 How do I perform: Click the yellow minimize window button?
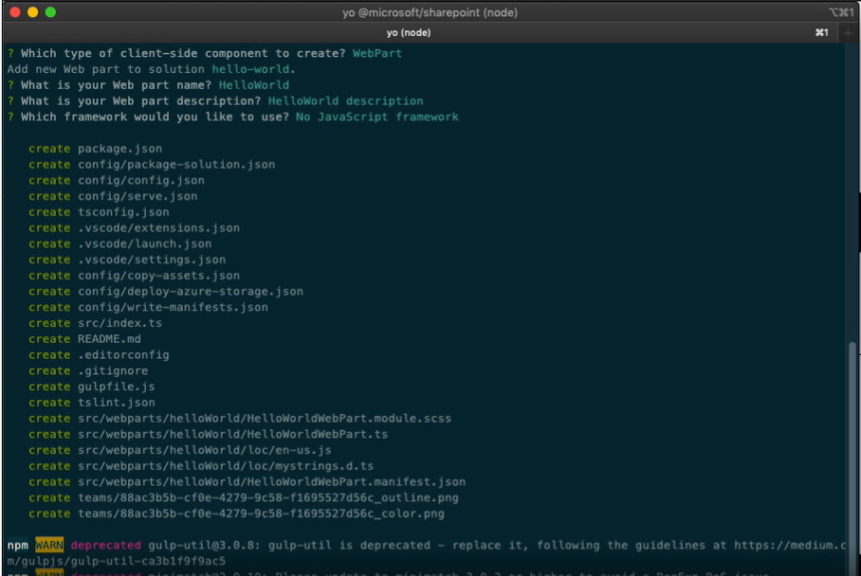coord(33,12)
